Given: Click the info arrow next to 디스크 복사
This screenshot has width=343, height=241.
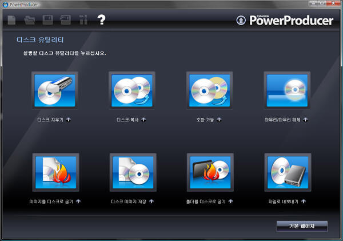Looking at the screenshot, I should click(143, 120).
